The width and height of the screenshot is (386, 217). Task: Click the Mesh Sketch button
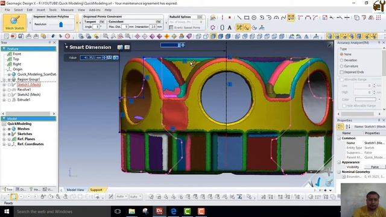[x=14, y=23]
